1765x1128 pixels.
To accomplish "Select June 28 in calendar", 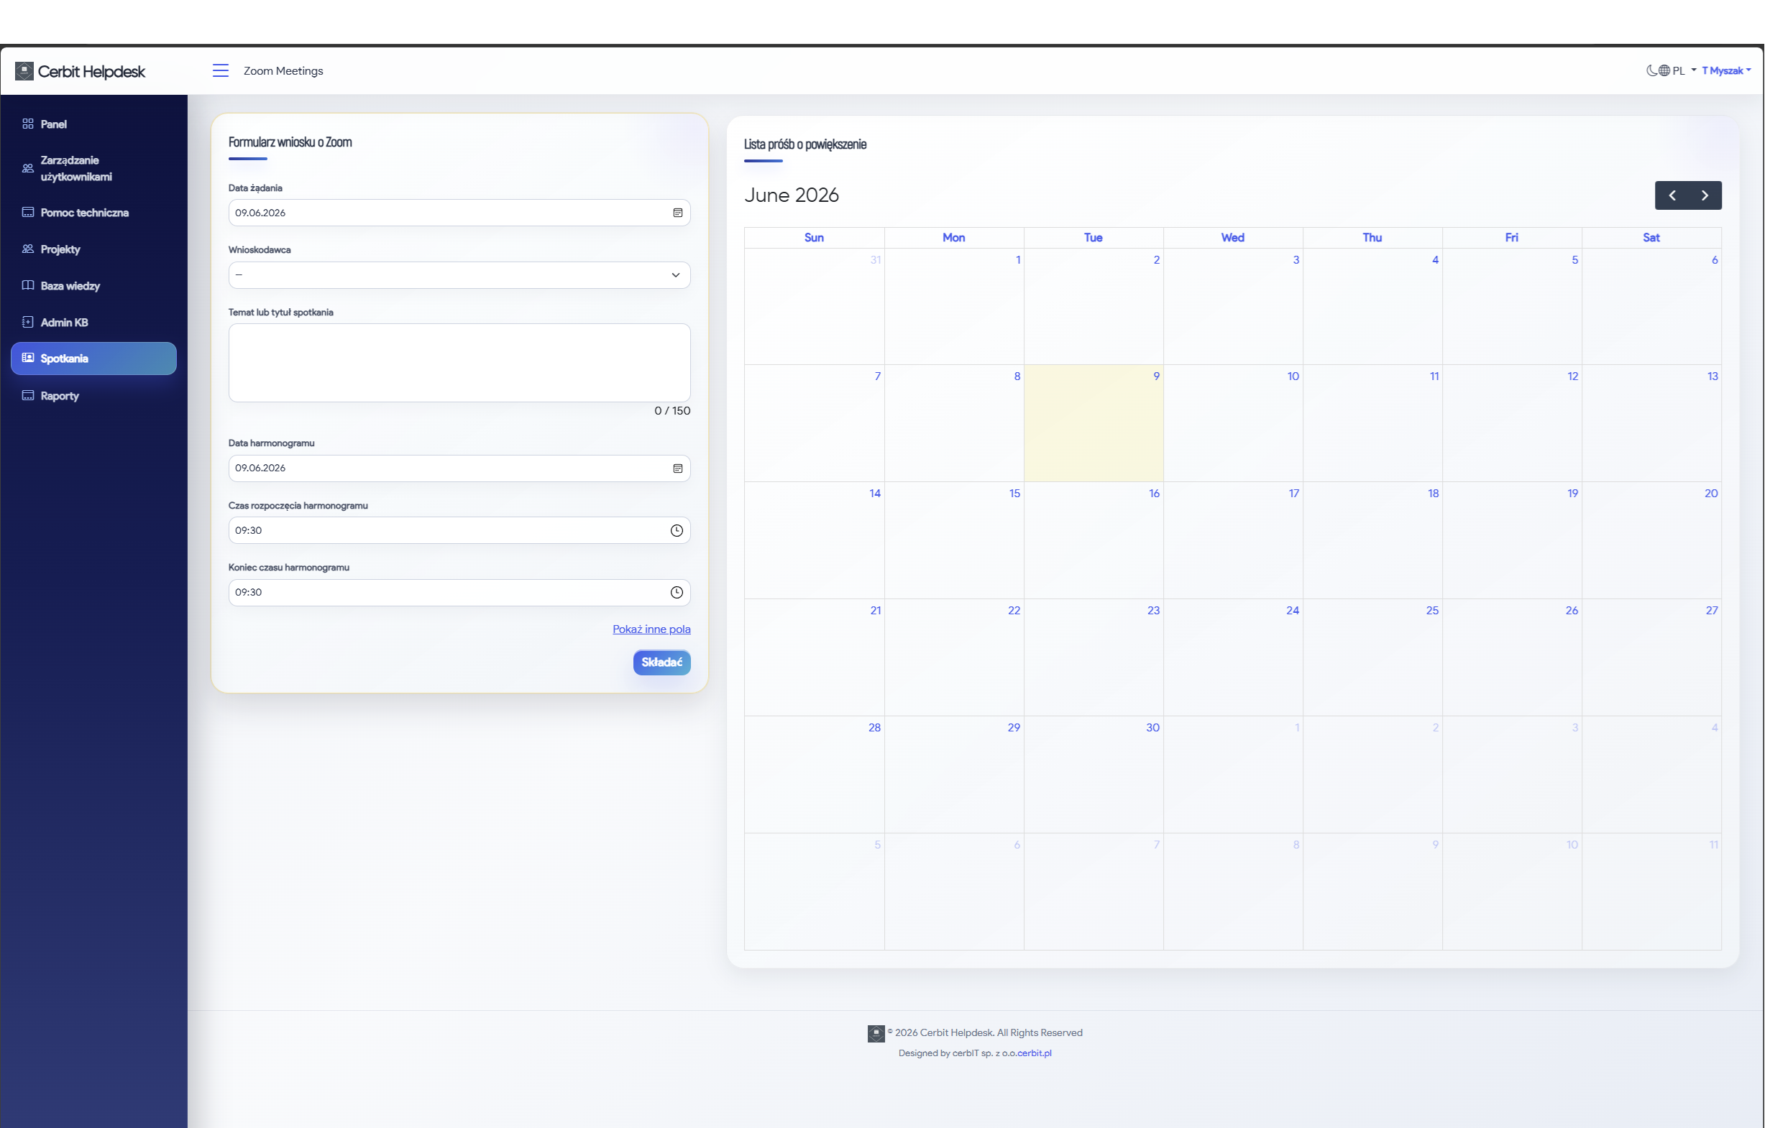I will click(815, 775).
